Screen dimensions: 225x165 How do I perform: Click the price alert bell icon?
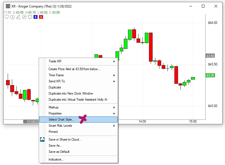click(30, 17)
